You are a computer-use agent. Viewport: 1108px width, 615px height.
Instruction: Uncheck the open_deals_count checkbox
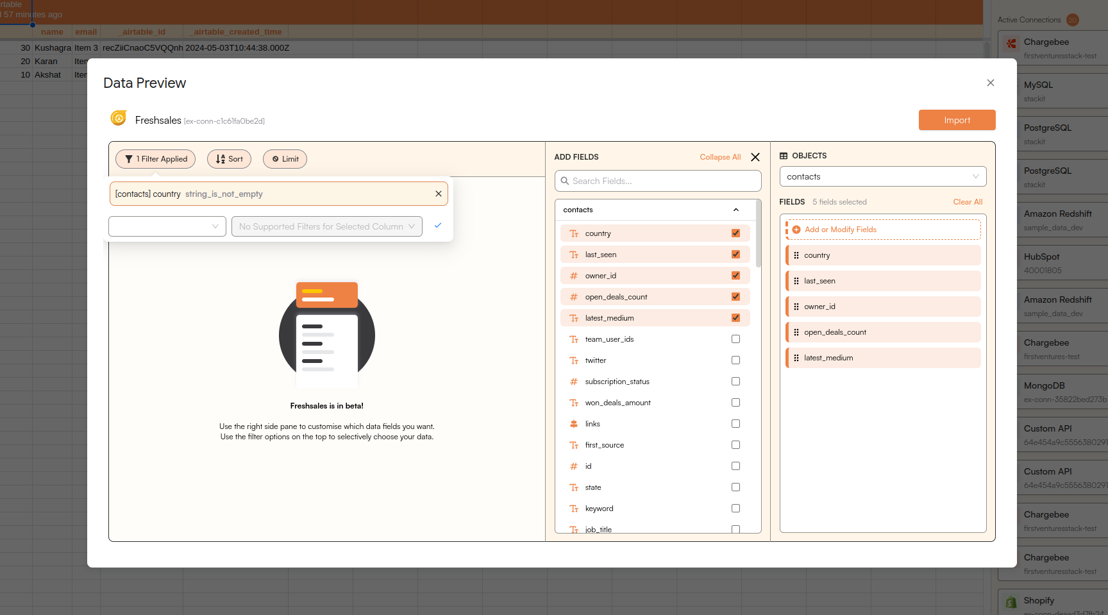[735, 297]
